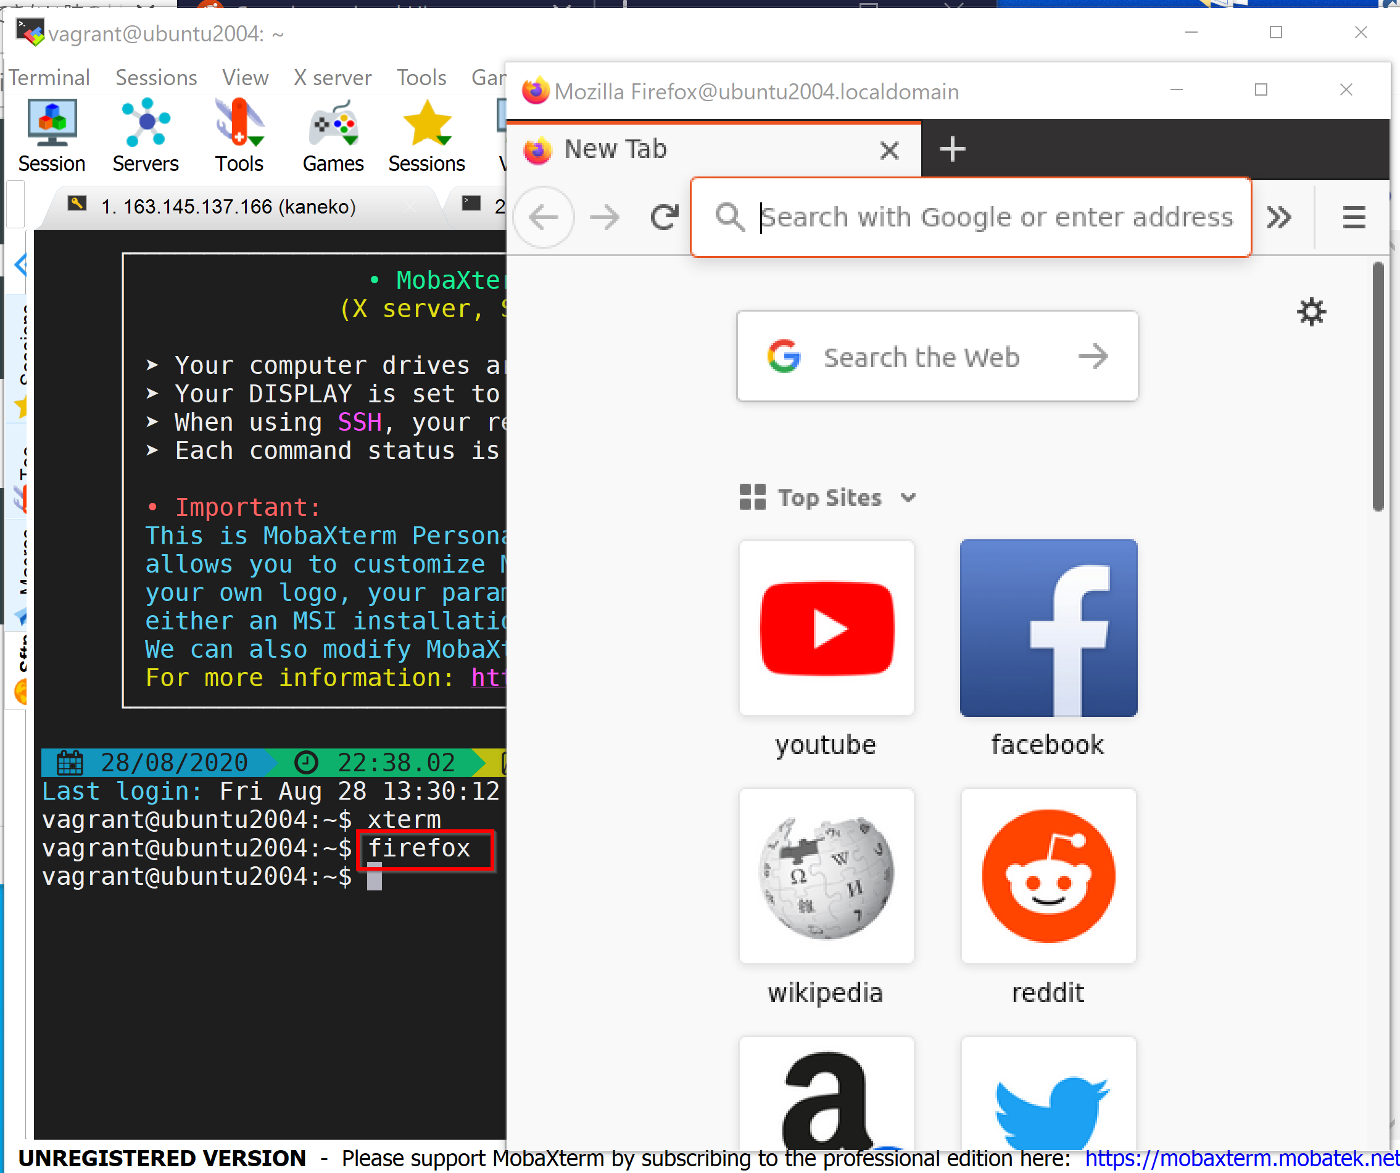This screenshot has height=1173, width=1400.
Task: Click the 28/08/2020 date in terminal prompt
Action: pos(174,762)
